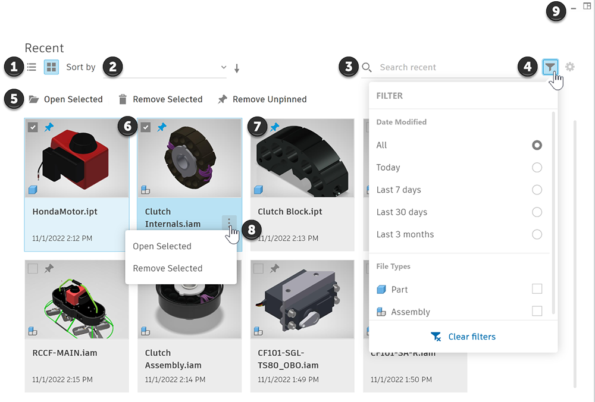Pin the RCCF-MAIN.iam file
Image resolution: width=595 pixels, height=402 pixels.
(x=49, y=269)
